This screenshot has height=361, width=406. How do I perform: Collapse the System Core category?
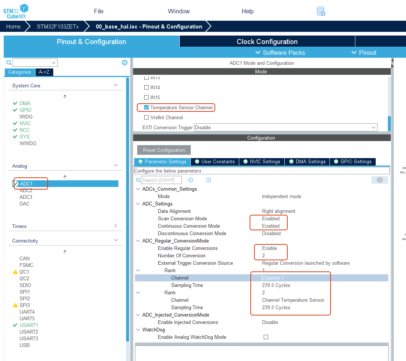click(x=116, y=85)
